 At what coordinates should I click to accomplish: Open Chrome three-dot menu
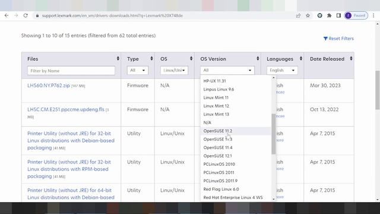coord(373,15)
